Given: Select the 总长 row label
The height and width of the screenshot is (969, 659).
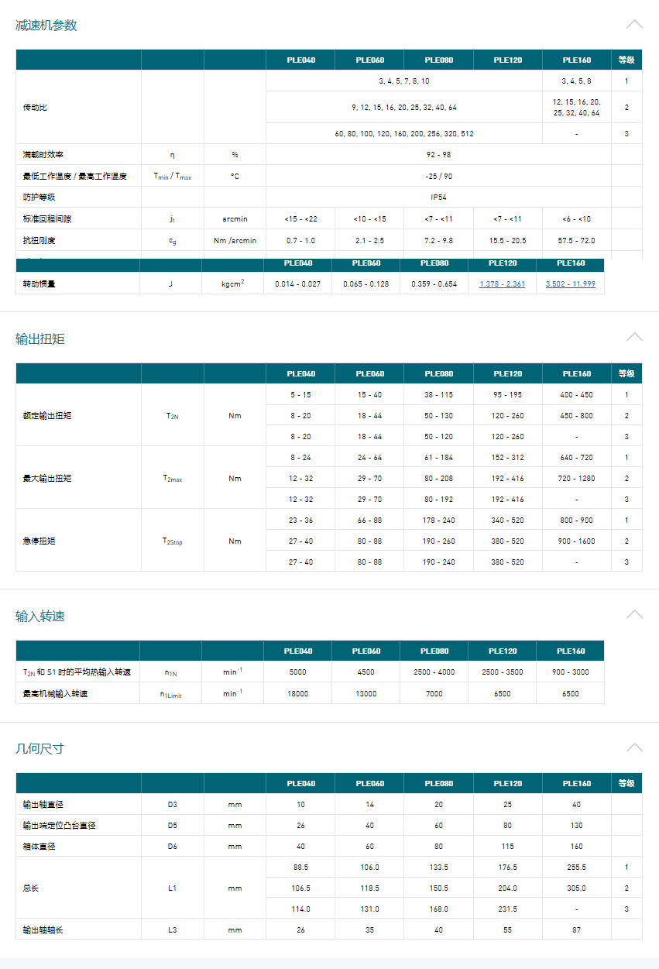Looking at the screenshot, I should point(31,888).
